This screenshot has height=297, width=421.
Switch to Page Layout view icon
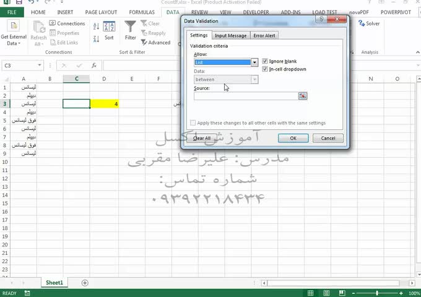[326, 293]
